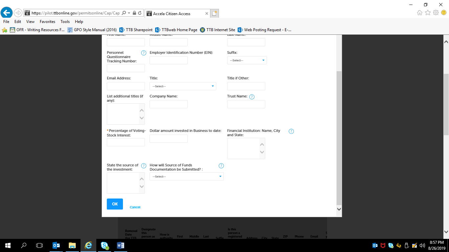
Task: Expand the Suffix dropdown
Action: point(247,60)
